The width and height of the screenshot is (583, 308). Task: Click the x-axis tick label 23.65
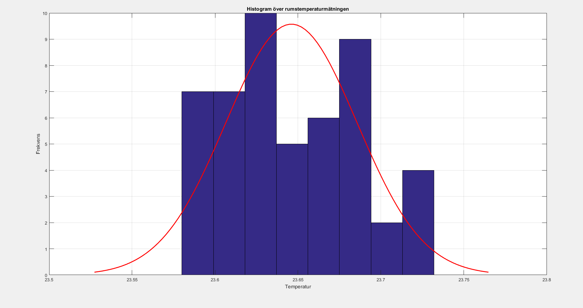[x=298, y=280]
